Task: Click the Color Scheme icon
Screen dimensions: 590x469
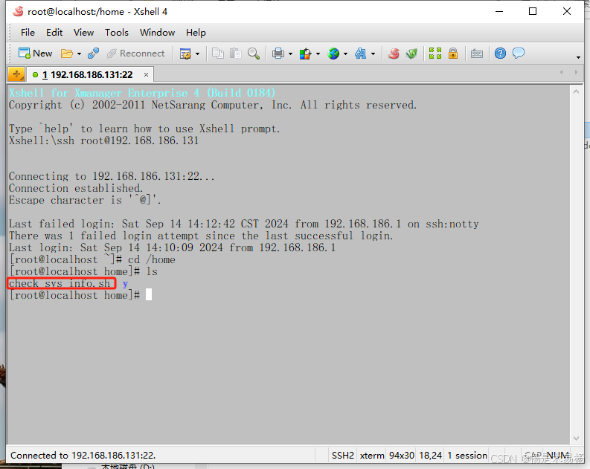Action: [x=305, y=54]
